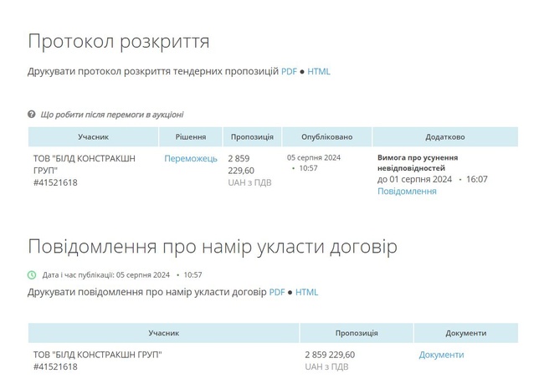Open HTML version of contract intent notice
The width and height of the screenshot is (544, 389).
[x=306, y=292]
